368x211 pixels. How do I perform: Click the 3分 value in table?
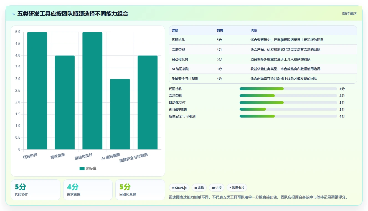click(x=219, y=69)
